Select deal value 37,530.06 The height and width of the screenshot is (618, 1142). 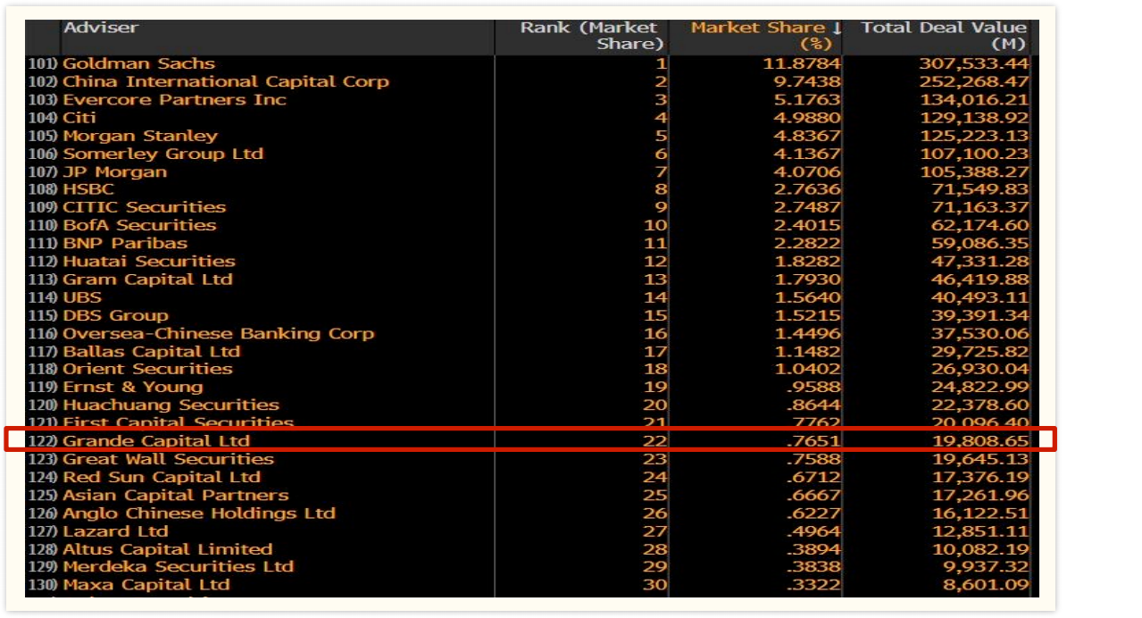(979, 333)
